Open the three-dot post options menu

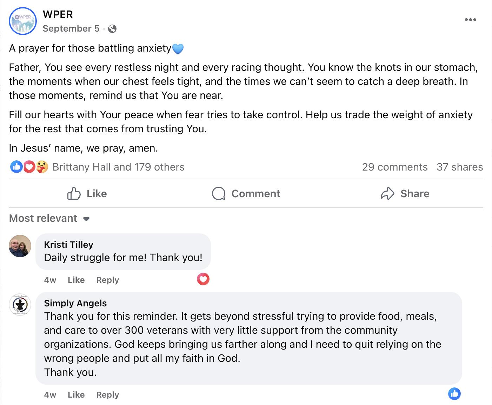point(470,20)
